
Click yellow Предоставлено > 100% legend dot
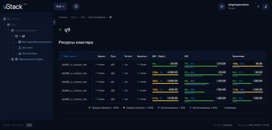point(124,108)
